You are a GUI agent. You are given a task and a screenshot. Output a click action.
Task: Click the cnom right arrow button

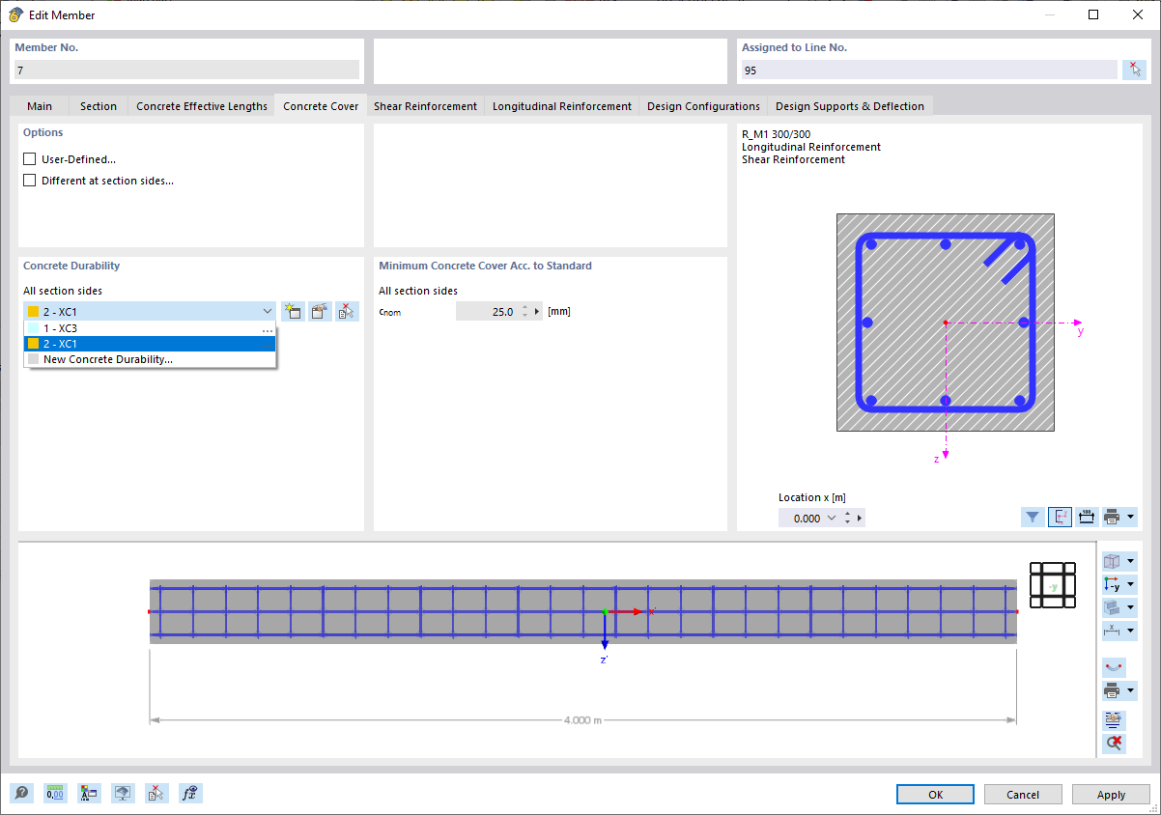(537, 312)
